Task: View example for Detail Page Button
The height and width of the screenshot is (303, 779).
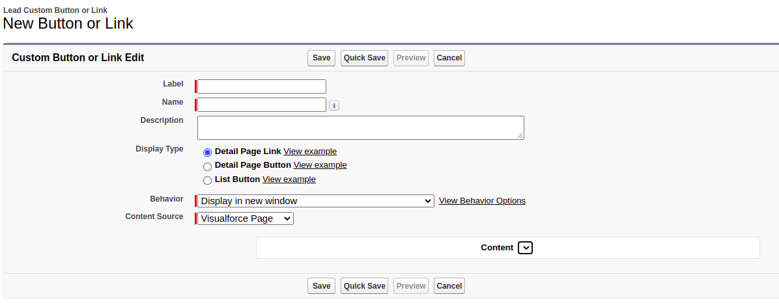Action: coord(320,165)
